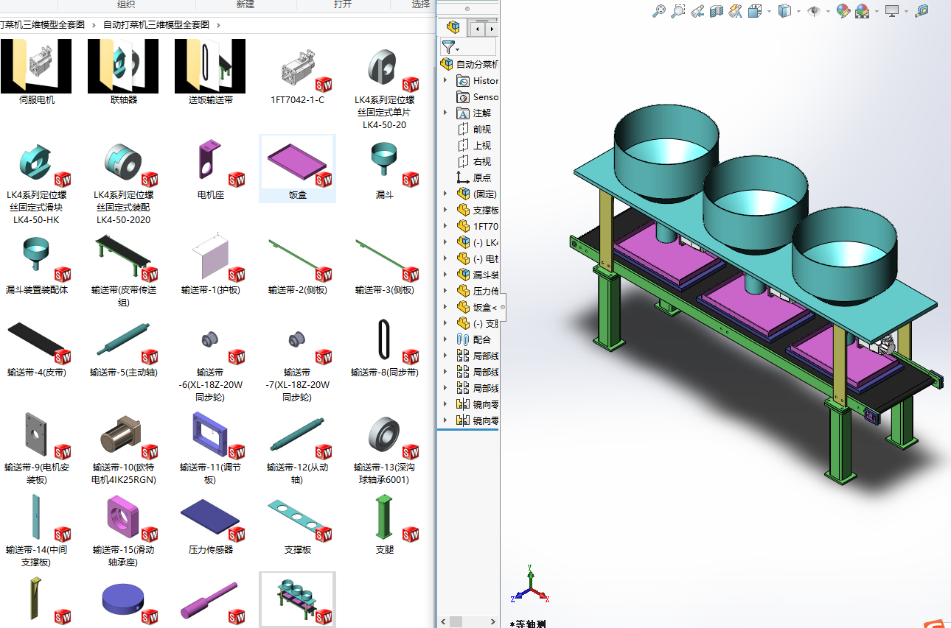Select the 前视 plane in tree
Image resolution: width=951 pixels, height=628 pixels.
474,129
